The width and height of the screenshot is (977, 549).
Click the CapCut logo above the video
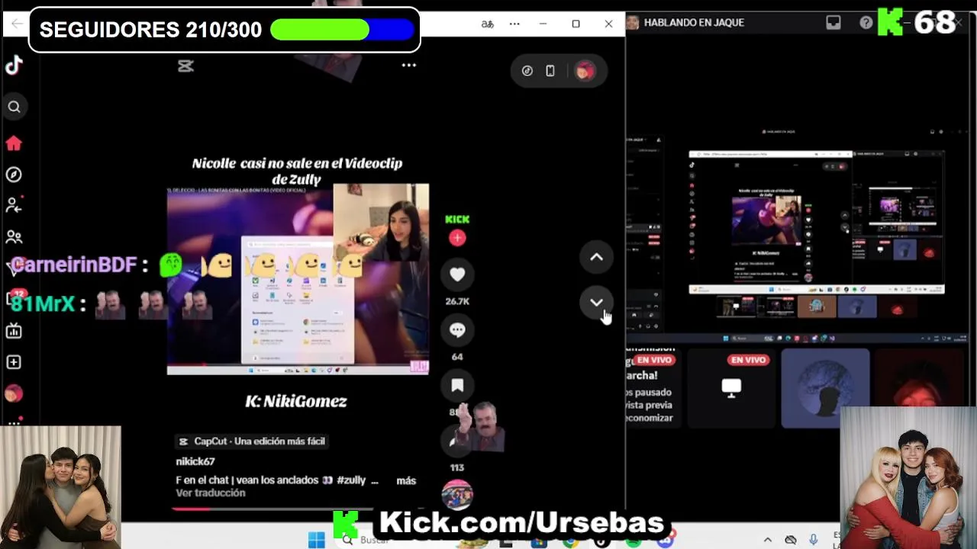pos(185,66)
